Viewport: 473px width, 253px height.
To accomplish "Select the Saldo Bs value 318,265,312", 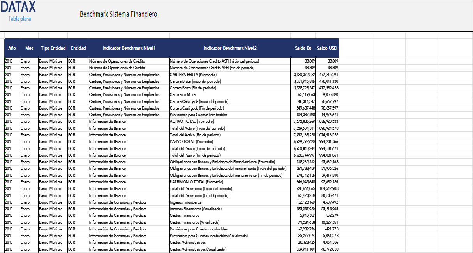I will click(x=303, y=162).
